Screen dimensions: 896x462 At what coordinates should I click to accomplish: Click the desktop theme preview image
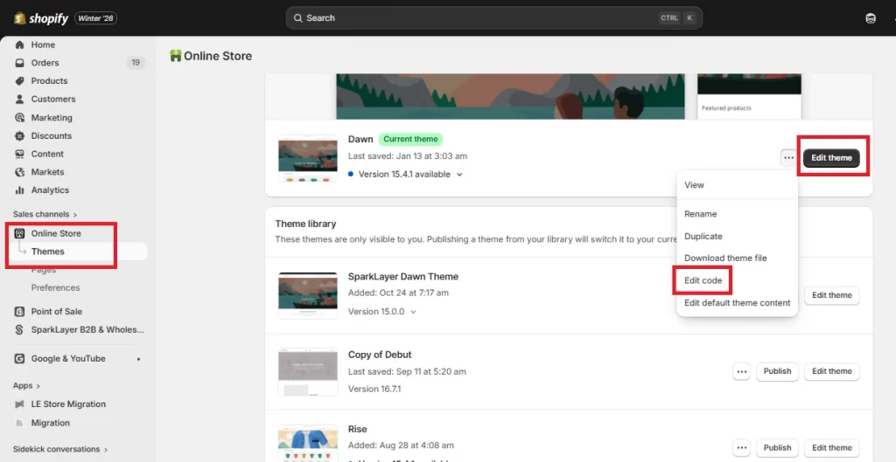click(510, 96)
